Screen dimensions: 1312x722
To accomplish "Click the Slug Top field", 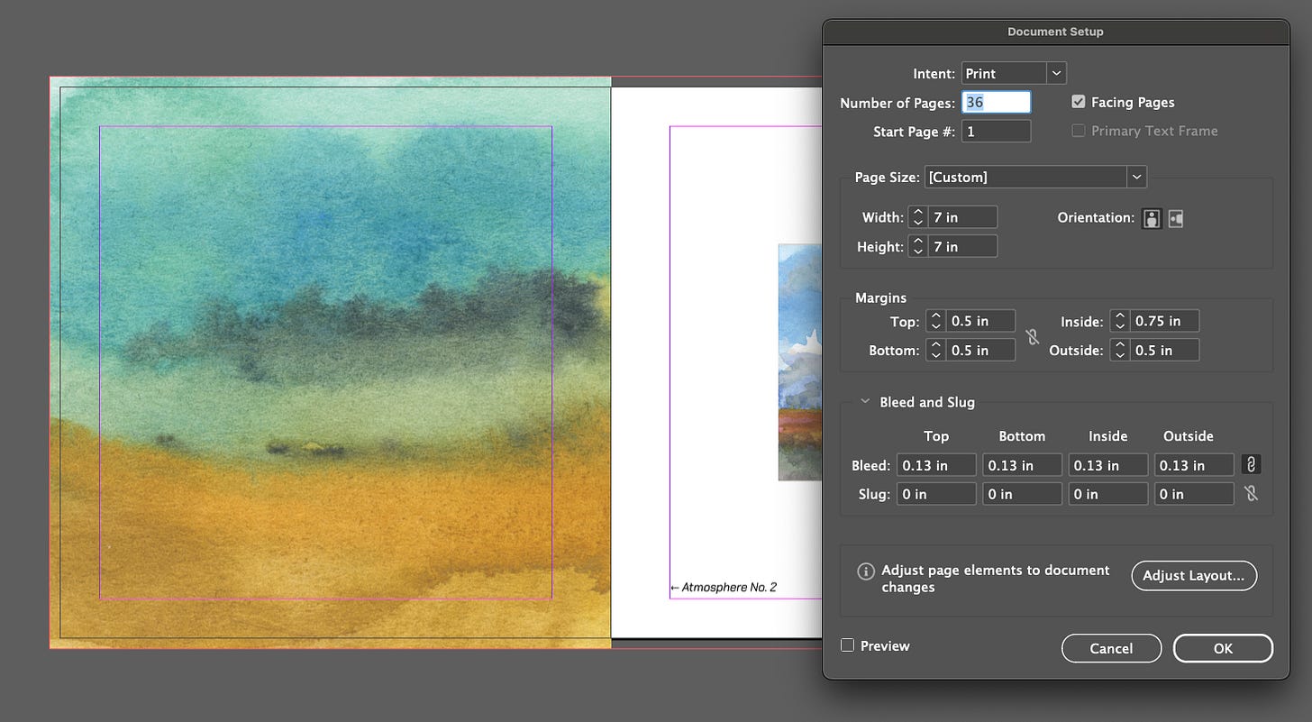I will [x=936, y=494].
